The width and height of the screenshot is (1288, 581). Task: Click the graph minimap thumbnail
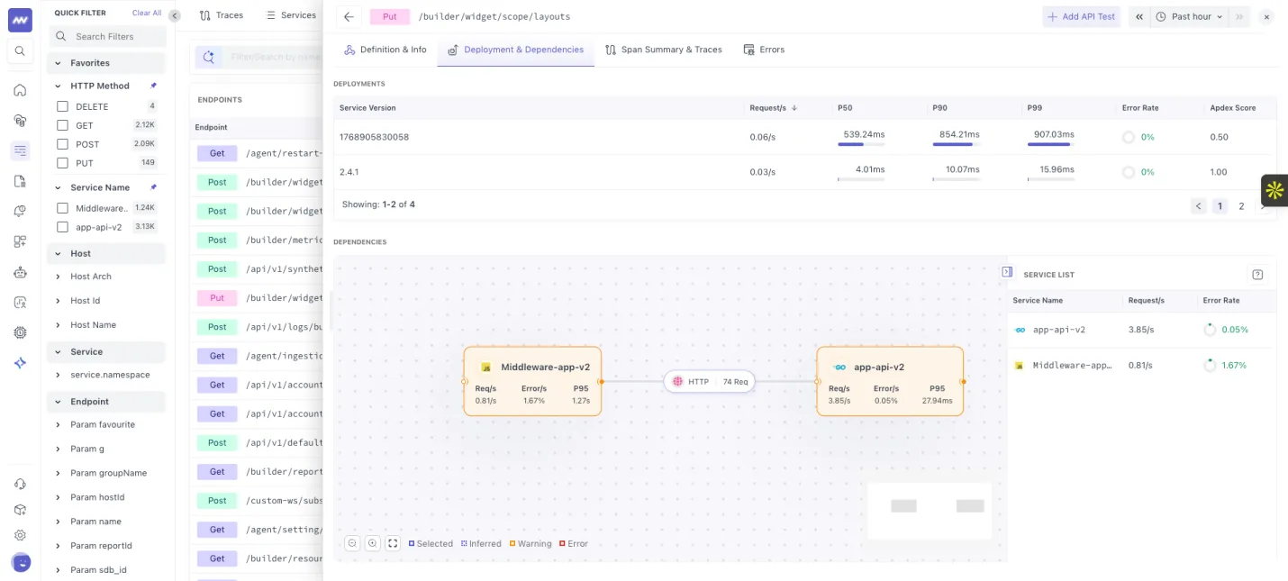point(930,512)
